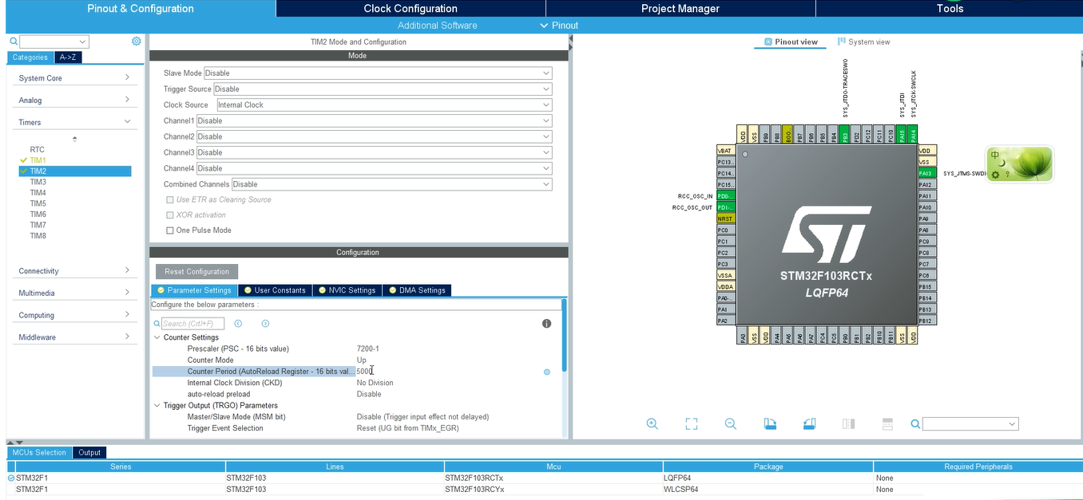Open the categories settings gear

click(x=137, y=41)
